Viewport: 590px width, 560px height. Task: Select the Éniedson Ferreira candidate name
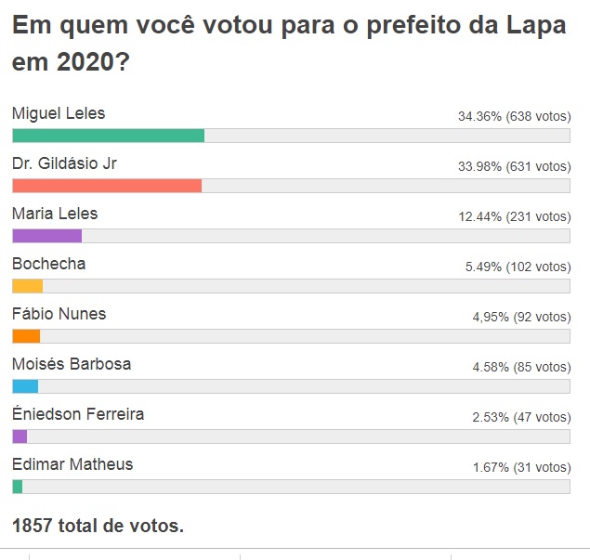pos(78,415)
